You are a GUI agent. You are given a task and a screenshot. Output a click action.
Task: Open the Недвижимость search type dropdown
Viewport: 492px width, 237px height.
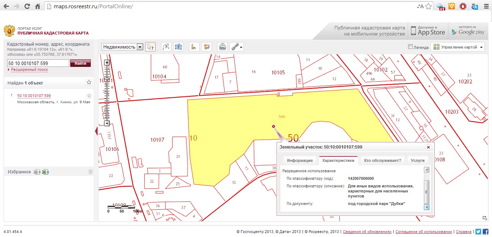pos(122,47)
